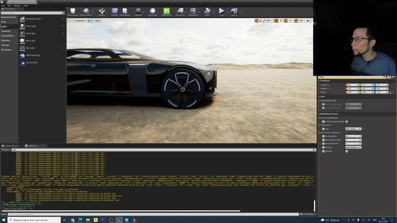Select the Spot Light actor icon
This screenshot has width=397, height=223.
(x=22, y=33)
